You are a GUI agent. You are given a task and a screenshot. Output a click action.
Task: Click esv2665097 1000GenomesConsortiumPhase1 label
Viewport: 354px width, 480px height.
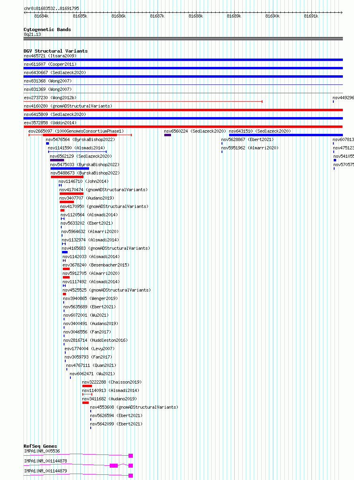click(76, 131)
